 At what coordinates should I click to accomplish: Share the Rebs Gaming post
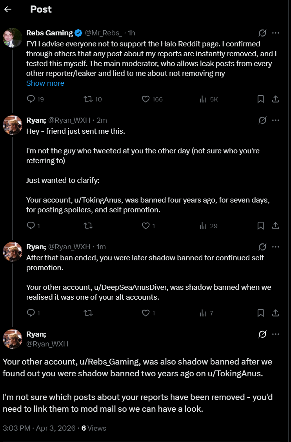[x=276, y=99]
